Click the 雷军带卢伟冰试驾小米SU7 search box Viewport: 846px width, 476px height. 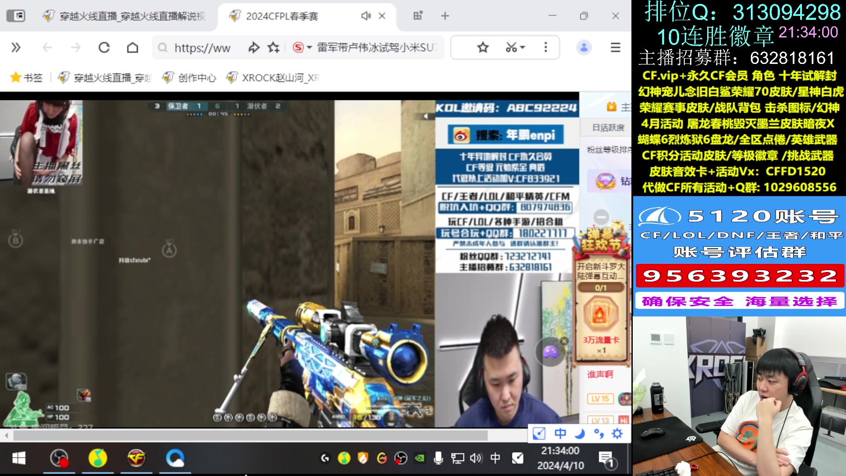[377, 48]
